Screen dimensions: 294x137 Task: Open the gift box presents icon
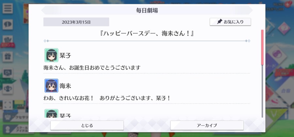point(8,57)
